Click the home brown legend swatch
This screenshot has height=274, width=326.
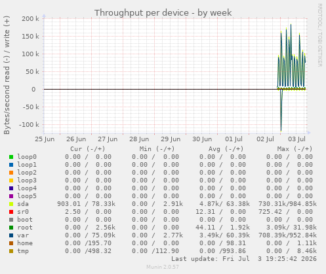(11, 243)
